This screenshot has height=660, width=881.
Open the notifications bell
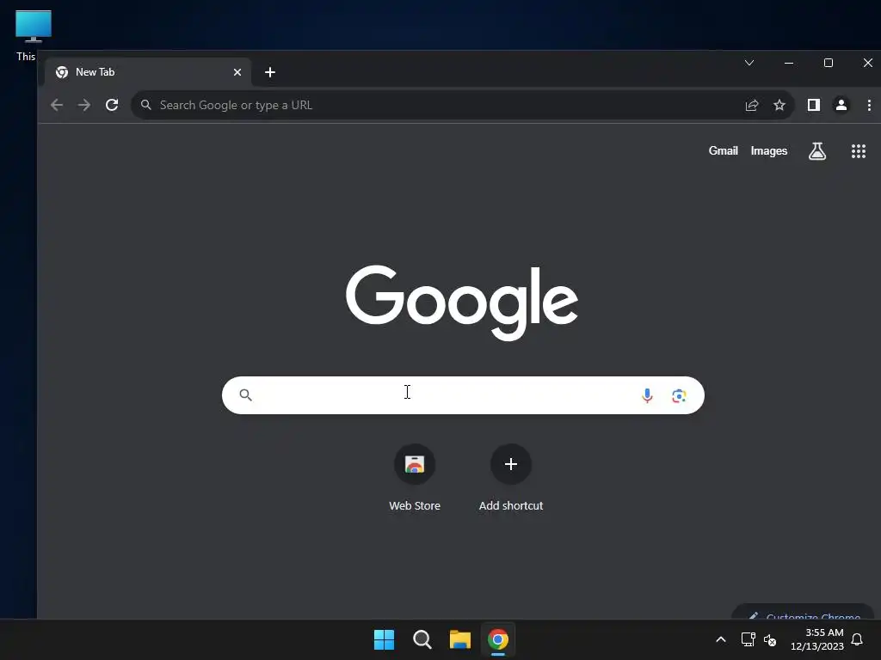click(x=858, y=639)
